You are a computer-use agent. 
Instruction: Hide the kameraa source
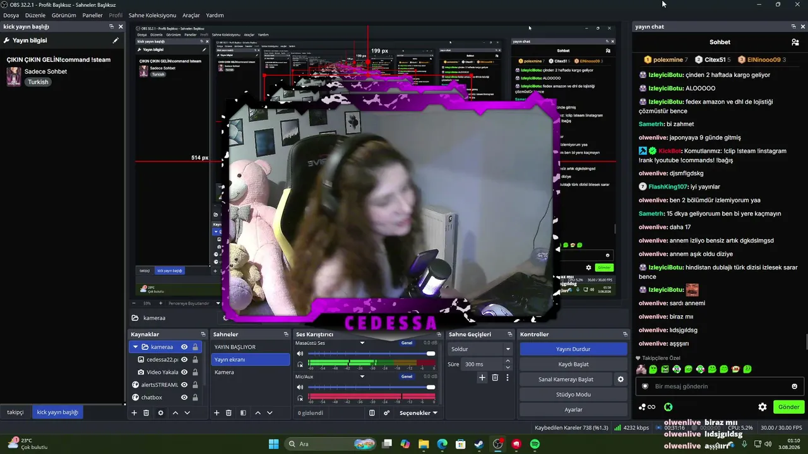pos(184,347)
